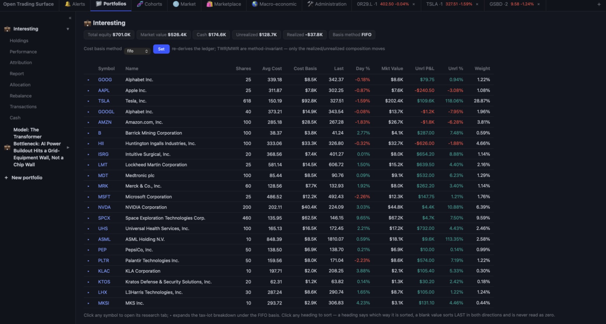Open the GOOGL symbol link
This screenshot has height=324, width=606.
106,112
